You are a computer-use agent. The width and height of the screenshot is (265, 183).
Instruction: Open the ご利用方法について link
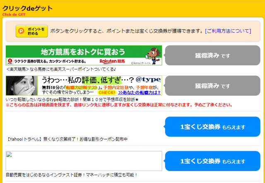pyautogui.click(x=228, y=31)
